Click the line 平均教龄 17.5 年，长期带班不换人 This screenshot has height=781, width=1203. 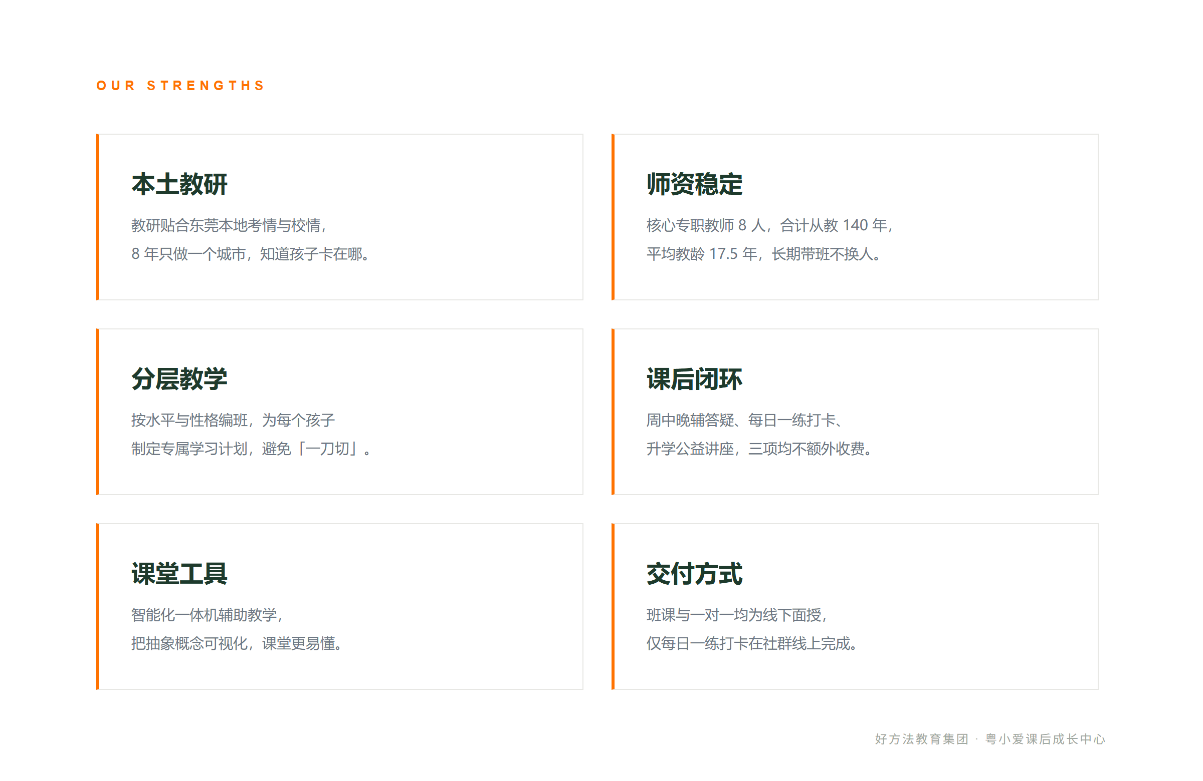764,254
